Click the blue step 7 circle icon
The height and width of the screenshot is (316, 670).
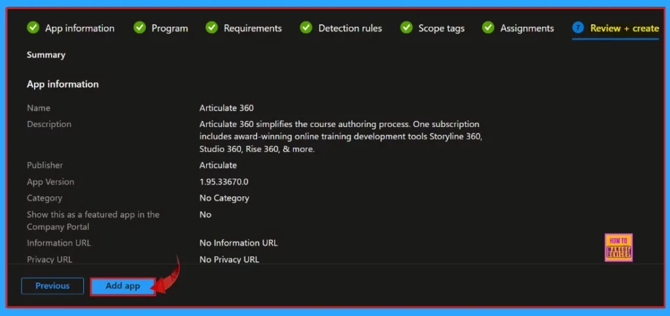coord(578,28)
